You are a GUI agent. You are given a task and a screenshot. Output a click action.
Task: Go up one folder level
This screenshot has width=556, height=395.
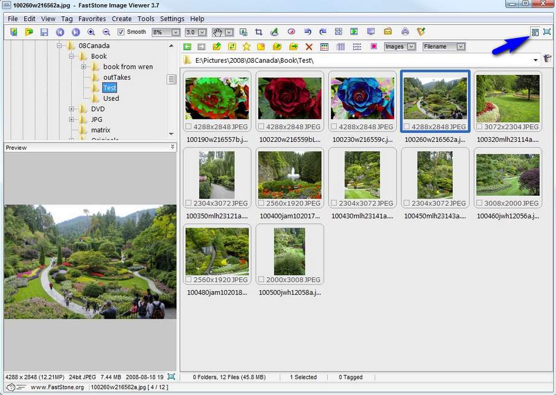(217, 47)
